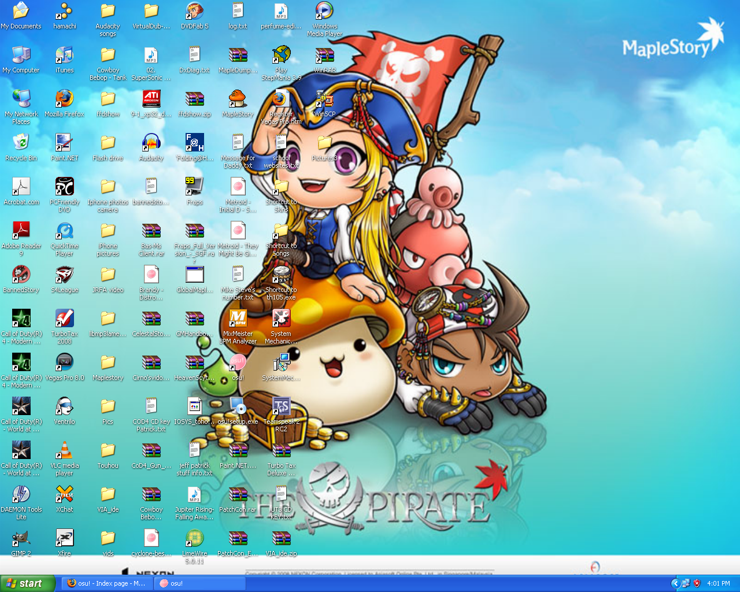
Task: Select Shortcut to th105.exe icon
Action: coord(281,275)
